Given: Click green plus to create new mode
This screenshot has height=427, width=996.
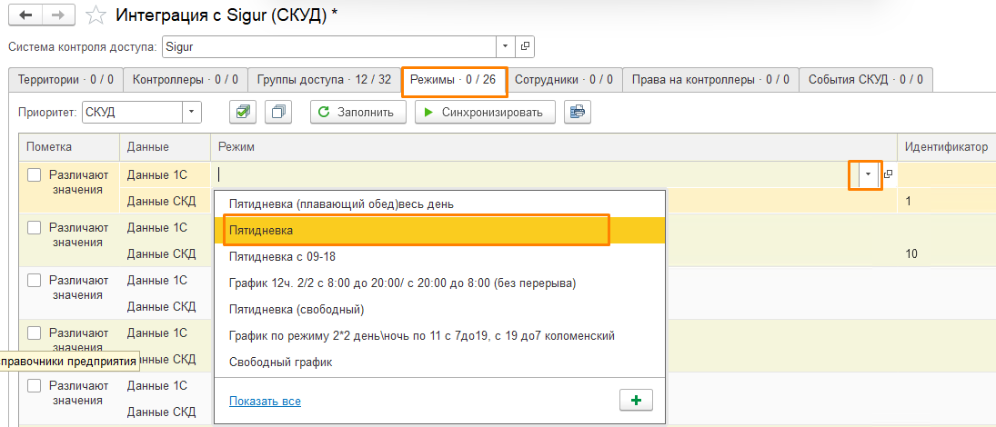Looking at the screenshot, I should point(635,401).
